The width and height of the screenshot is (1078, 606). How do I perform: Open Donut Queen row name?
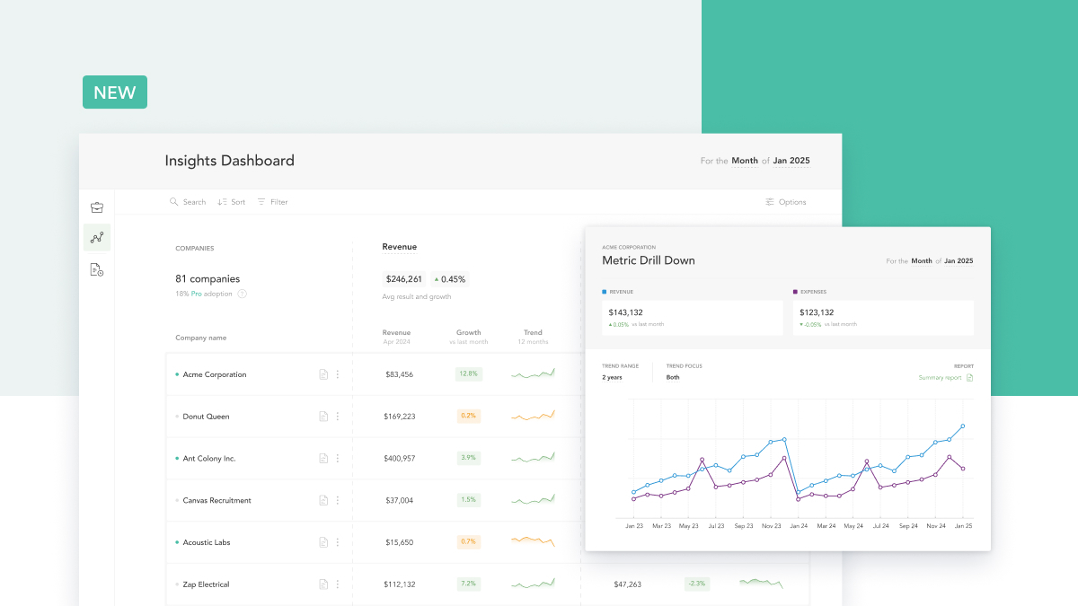point(206,417)
